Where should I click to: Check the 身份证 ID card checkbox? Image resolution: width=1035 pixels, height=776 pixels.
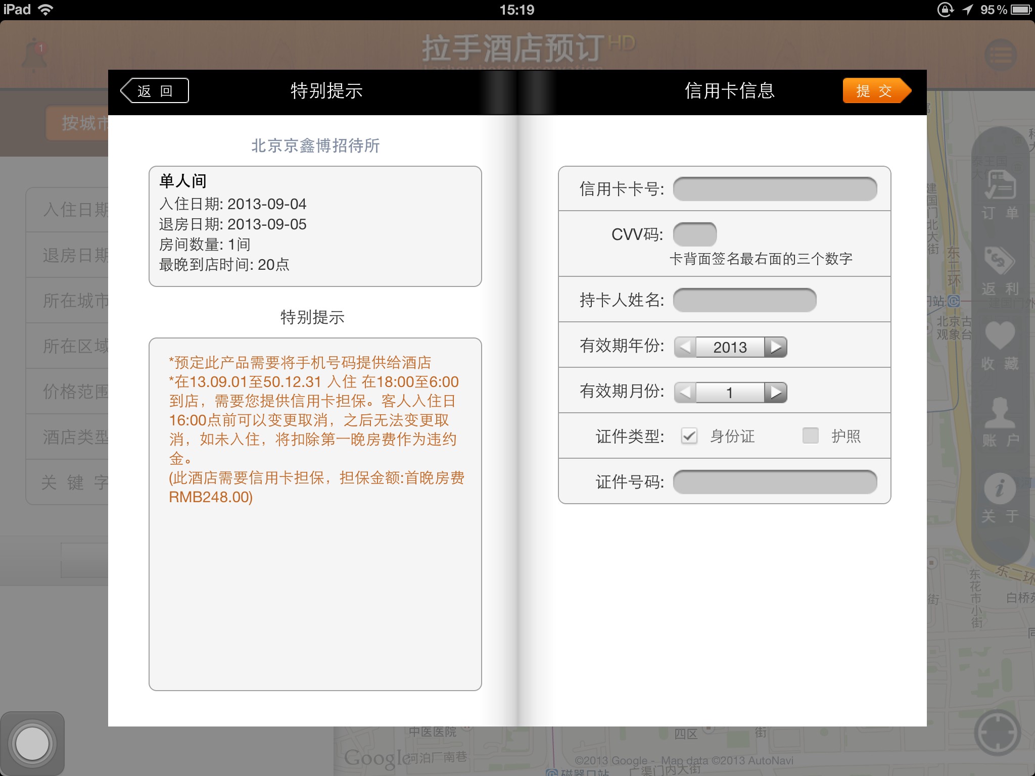pyautogui.click(x=689, y=435)
